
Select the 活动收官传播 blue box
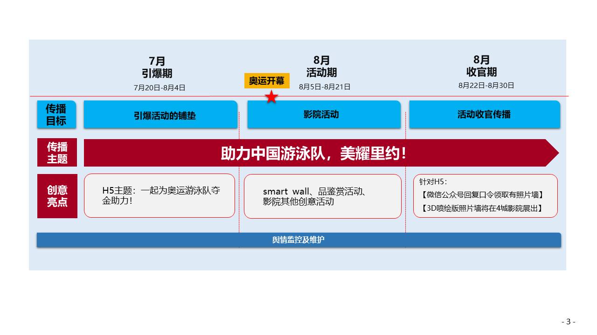(485, 114)
